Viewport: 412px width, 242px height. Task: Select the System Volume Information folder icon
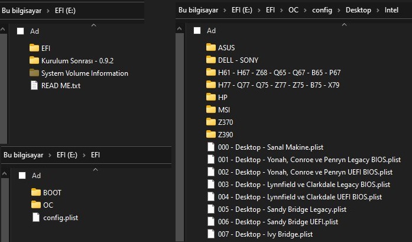point(34,73)
